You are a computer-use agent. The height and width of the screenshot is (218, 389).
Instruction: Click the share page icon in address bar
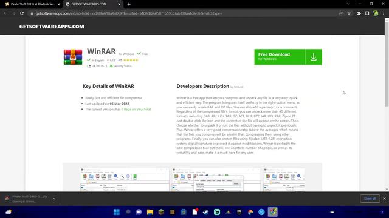point(340,13)
